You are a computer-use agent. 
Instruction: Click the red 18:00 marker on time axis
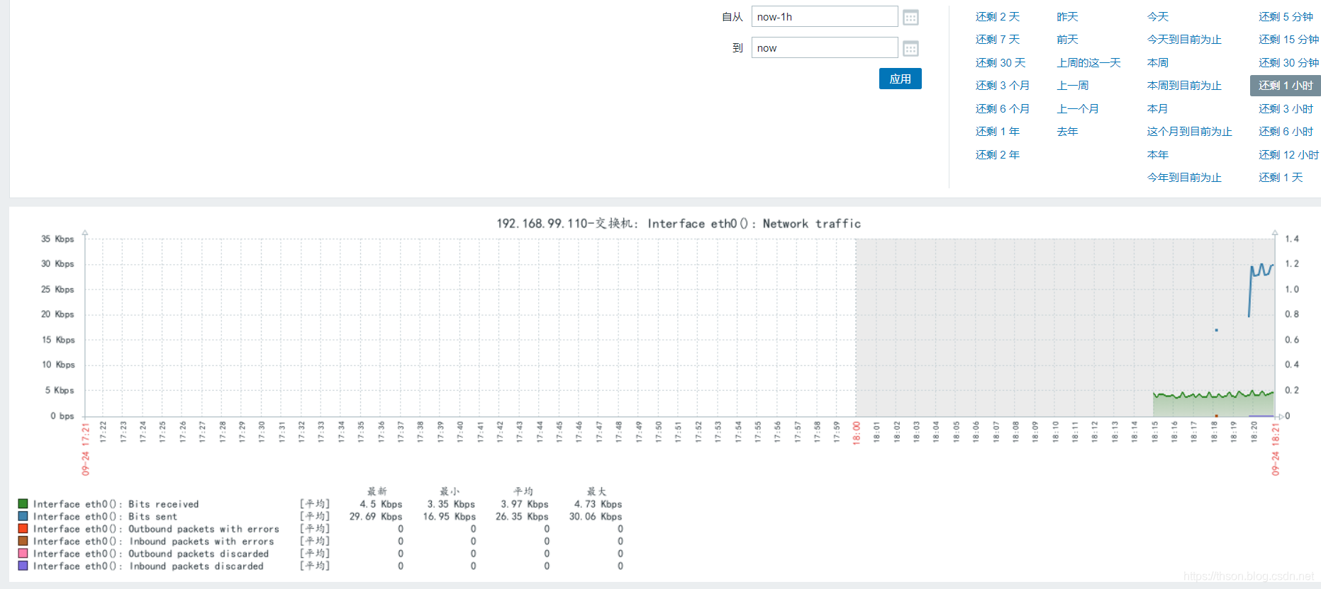point(857,433)
